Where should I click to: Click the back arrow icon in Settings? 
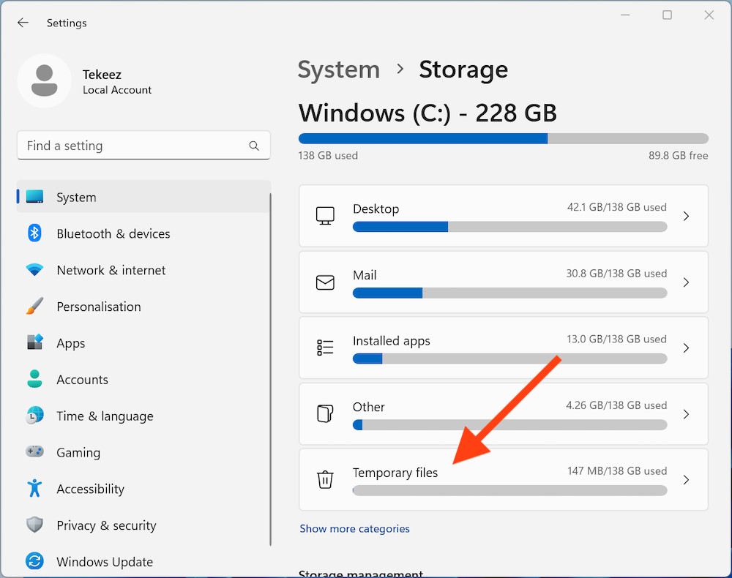23,23
